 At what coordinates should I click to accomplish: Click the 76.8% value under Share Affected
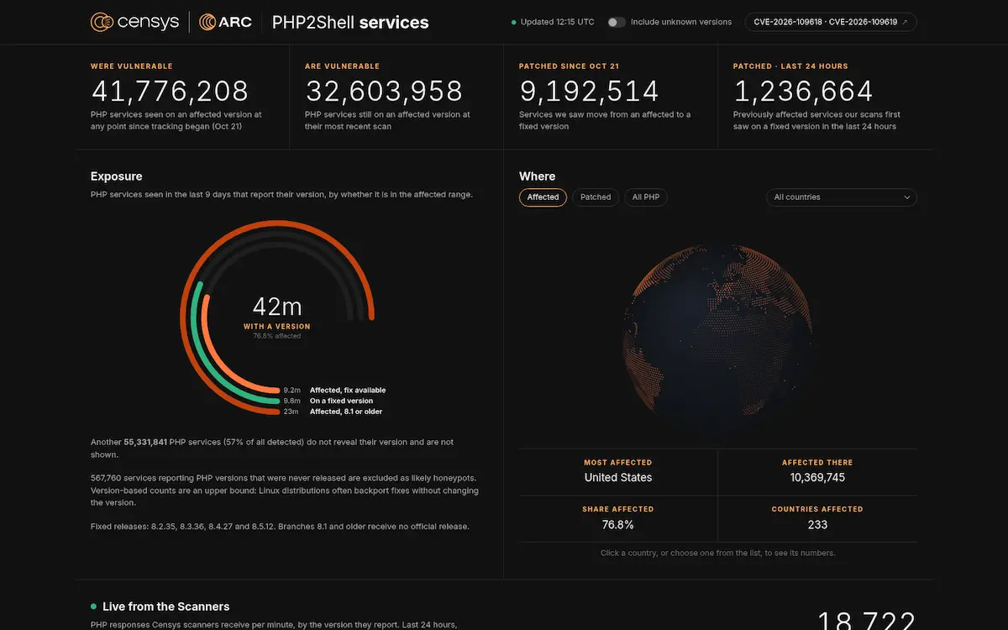tap(618, 524)
